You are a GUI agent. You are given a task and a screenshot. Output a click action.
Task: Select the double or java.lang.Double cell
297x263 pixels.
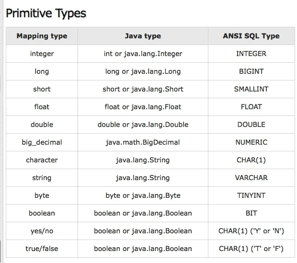click(x=143, y=125)
